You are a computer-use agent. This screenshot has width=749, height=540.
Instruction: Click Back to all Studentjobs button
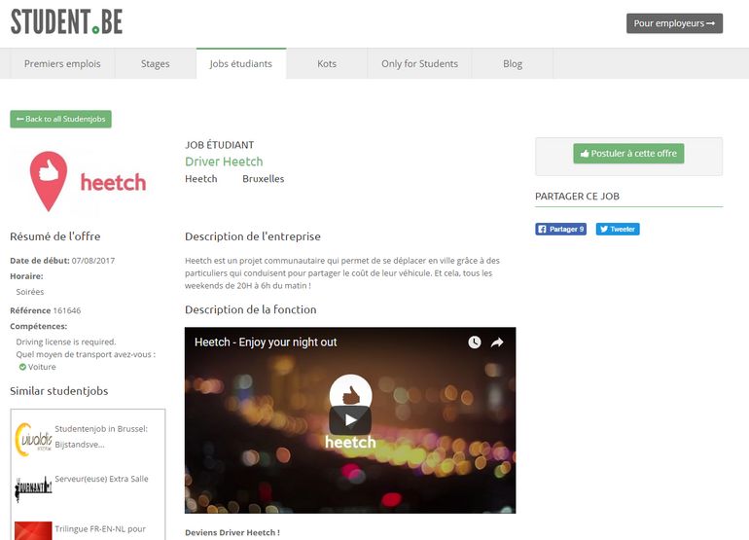[60, 119]
